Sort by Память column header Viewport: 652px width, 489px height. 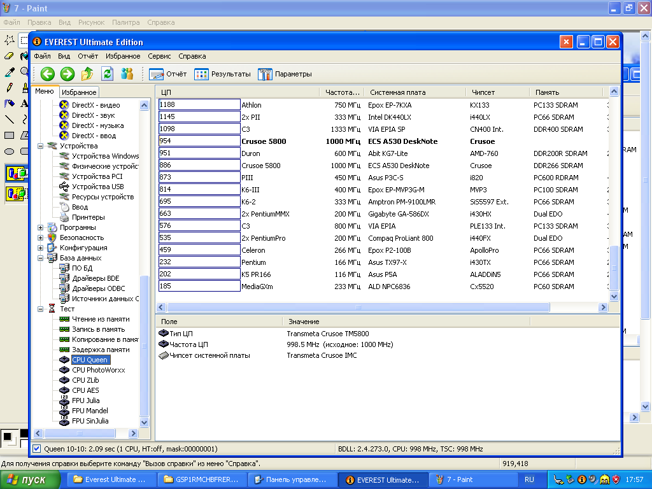coord(566,92)
